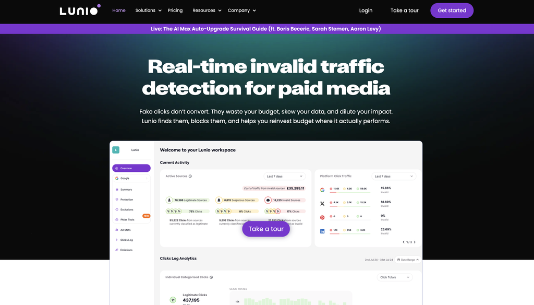The width and height of the screenshot is (534, 305).
Task: Click the 75% Clicks legitimate progress bar
Action: pos(188,211)
